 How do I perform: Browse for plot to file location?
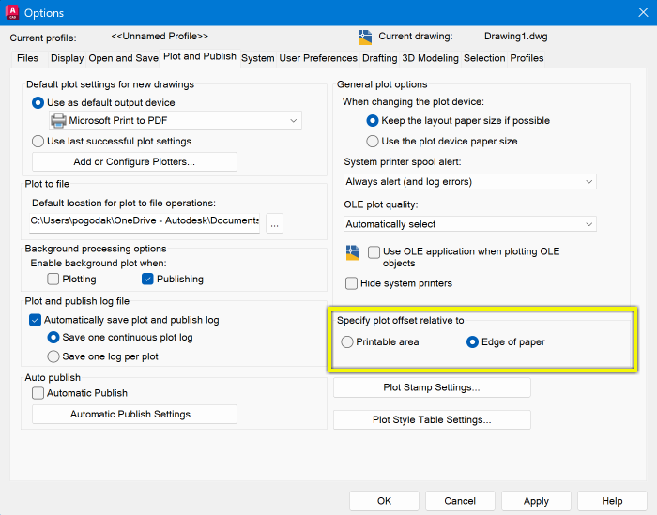coord(274,223)
